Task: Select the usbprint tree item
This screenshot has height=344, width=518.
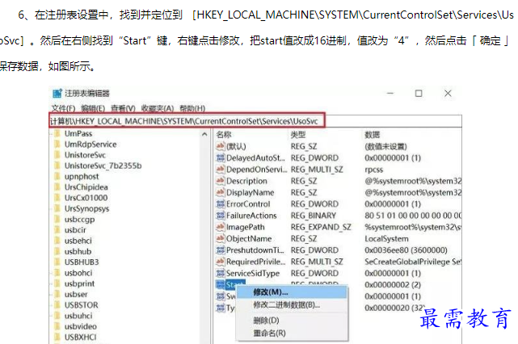Action: click(x=80, y=283)
